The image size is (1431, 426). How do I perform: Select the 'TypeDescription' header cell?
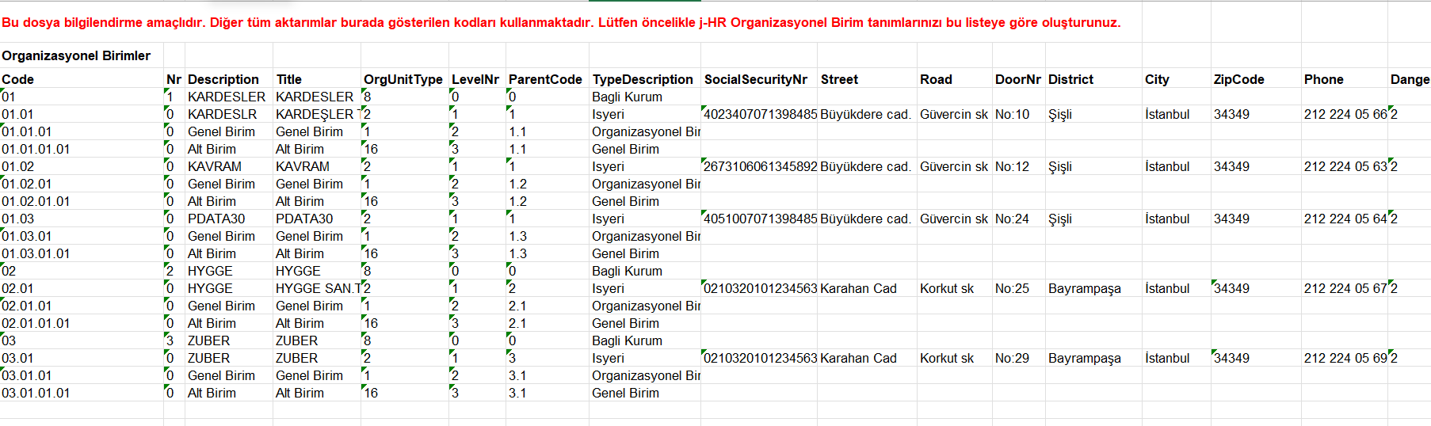point(643,79)
